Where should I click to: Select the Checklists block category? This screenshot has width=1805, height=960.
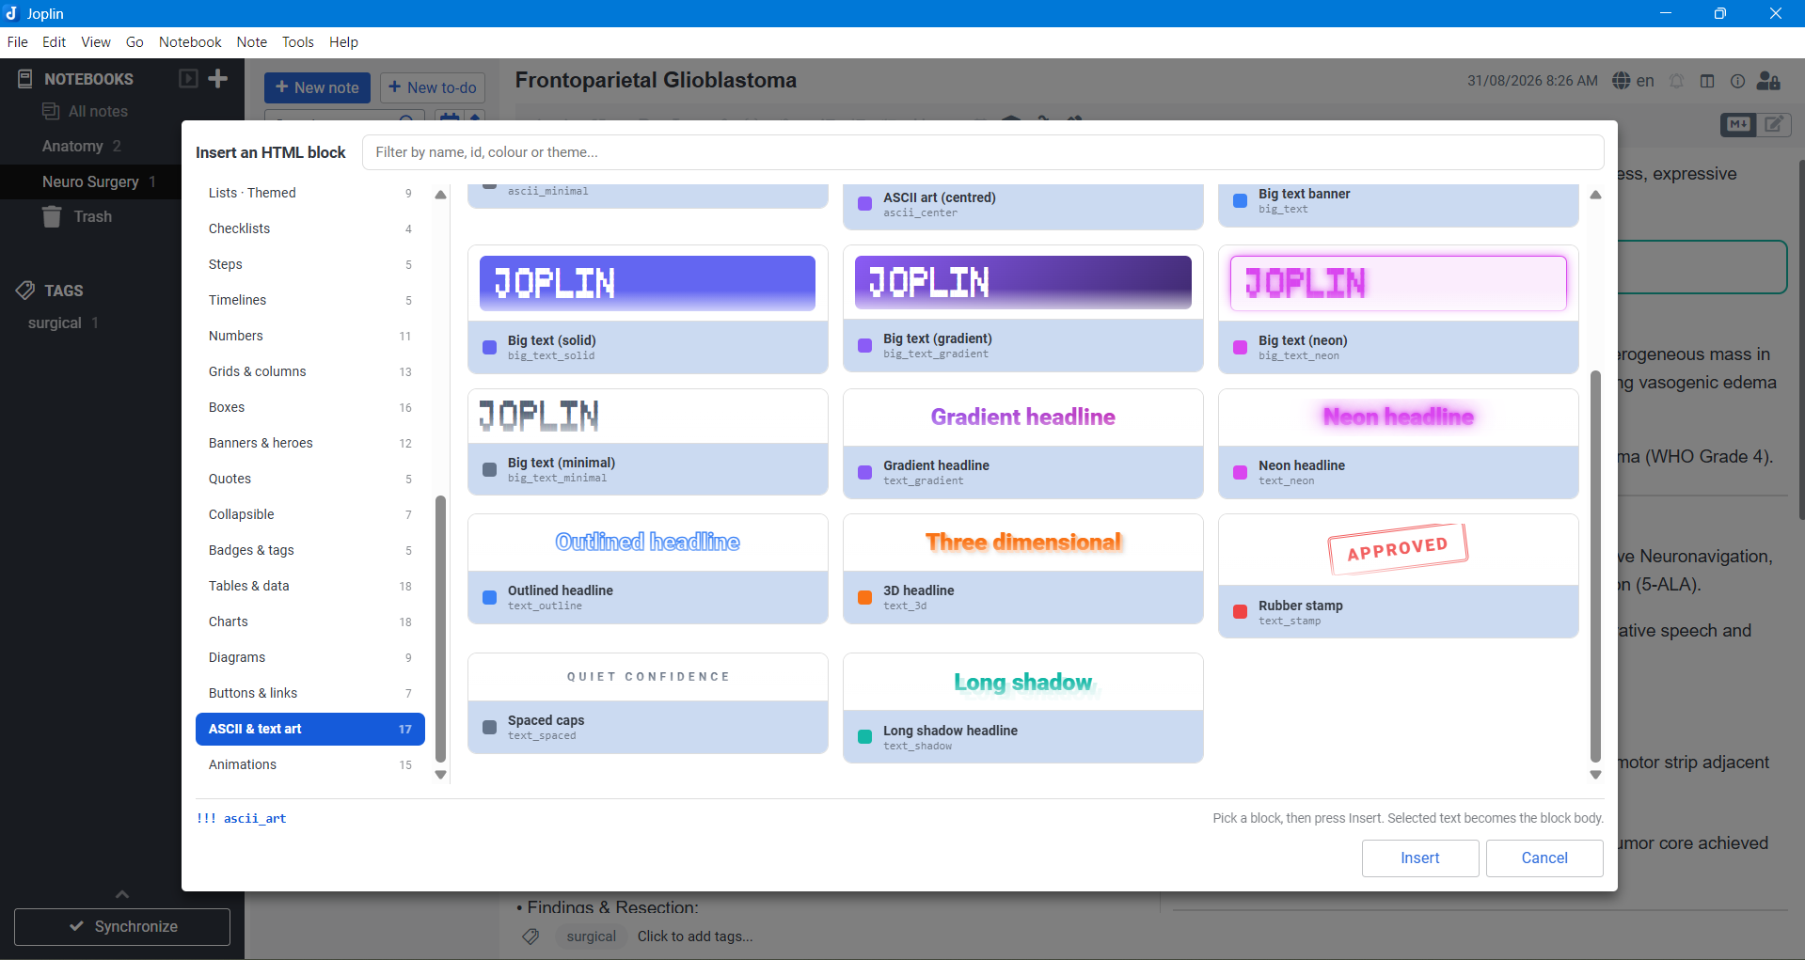pos(310,228)
